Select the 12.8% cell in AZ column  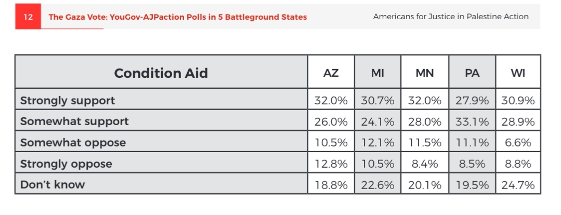[x=331, y=164]
